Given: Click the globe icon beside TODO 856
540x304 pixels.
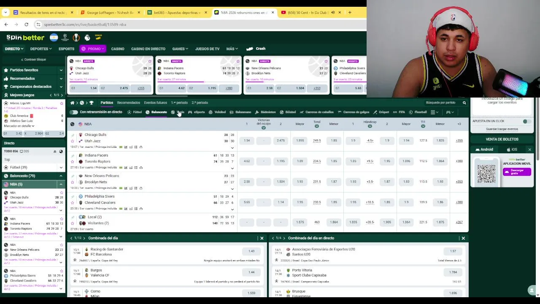Looking at the screenshot, I should pyautogui.click(x=61, y=151).
